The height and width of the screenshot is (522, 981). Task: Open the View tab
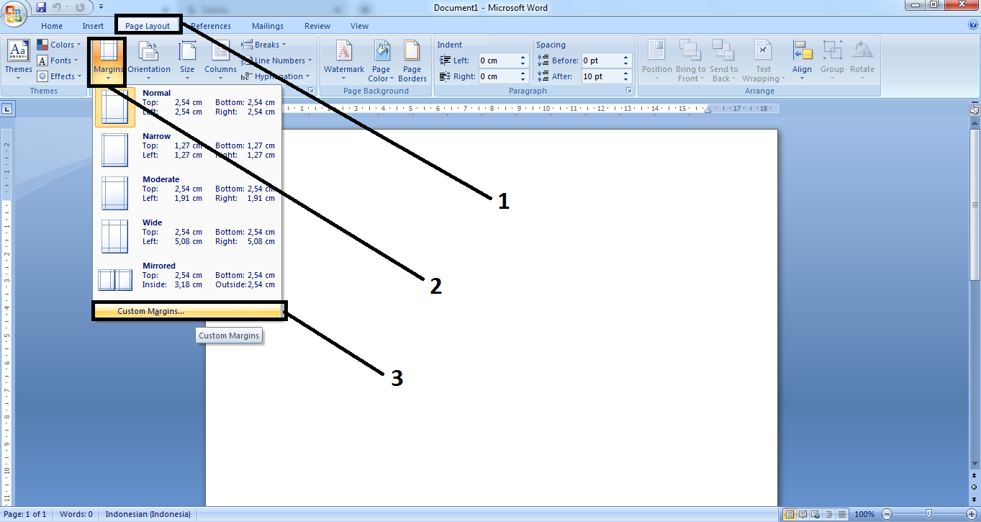click(x=359, y=26)
